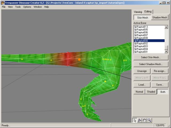Image resolution: width=171 pixels, height=128 pixels.
Task: Select bone $JRaptorB07 in the list
Action: (x=149, y=35)
